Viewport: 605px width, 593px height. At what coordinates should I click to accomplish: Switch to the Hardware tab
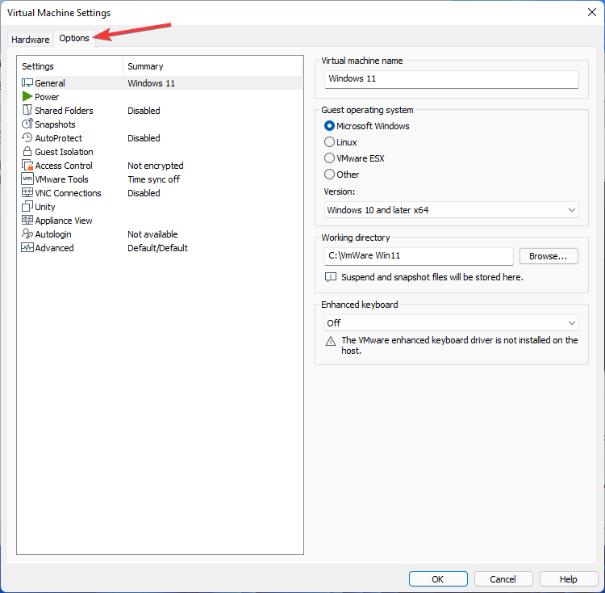(31, 40)
